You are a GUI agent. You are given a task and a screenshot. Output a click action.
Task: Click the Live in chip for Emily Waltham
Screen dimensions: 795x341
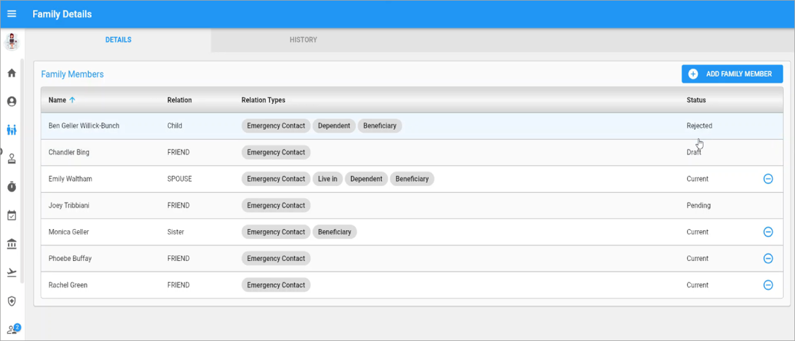click(328, 179)
